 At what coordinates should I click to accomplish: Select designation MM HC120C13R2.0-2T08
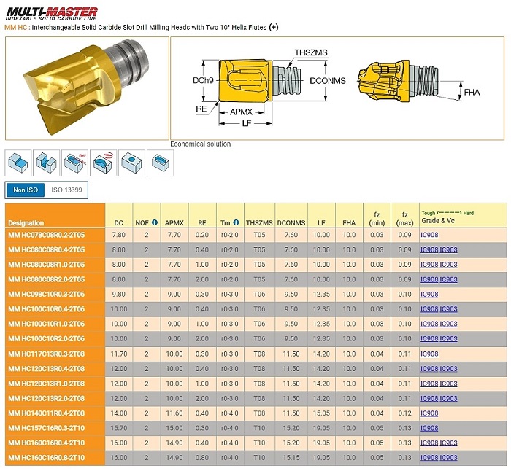coord(46,398)
